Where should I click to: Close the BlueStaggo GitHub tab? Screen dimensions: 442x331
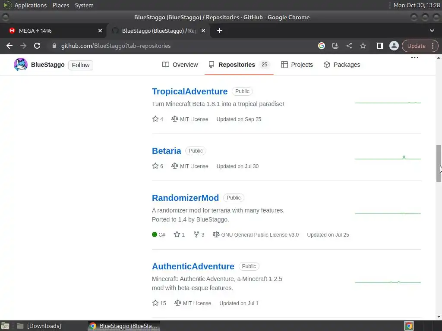tap(203, 31)
